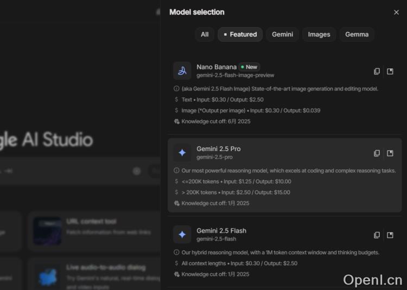Copy the gemini-2.5-flash model ID
The width and height of the screenshot is (407, 290).
coord(377,235)
